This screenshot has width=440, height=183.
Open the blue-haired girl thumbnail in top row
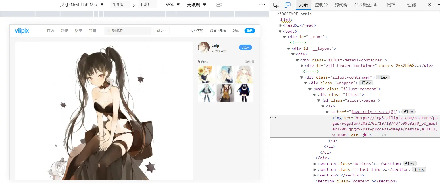pos(226,74)
